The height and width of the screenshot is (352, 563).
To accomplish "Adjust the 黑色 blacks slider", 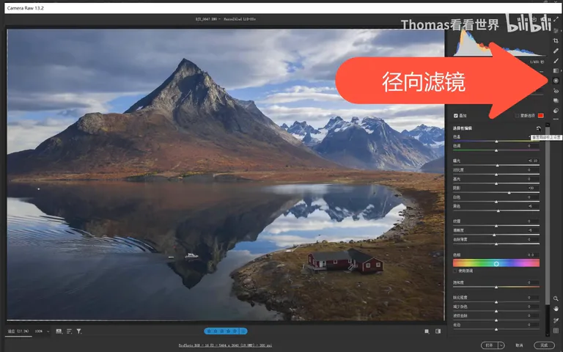I will pos(496,211).
